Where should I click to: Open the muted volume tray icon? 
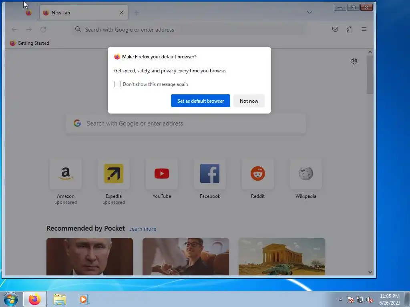[x=370, y=299]
